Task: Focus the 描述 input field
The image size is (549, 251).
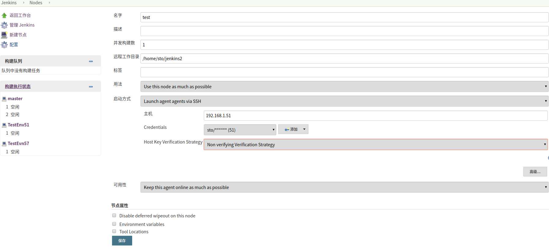Action: pyautogui.click(x=344, y=31)
